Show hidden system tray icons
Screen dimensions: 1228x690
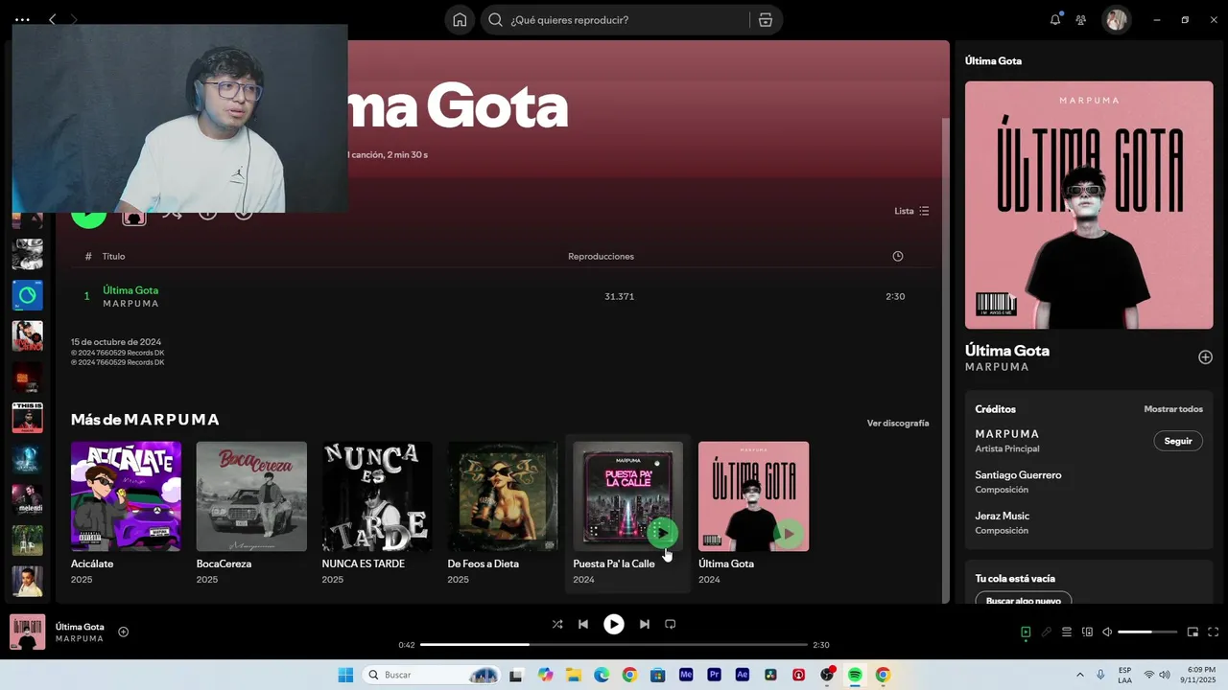coord(1080,675)
